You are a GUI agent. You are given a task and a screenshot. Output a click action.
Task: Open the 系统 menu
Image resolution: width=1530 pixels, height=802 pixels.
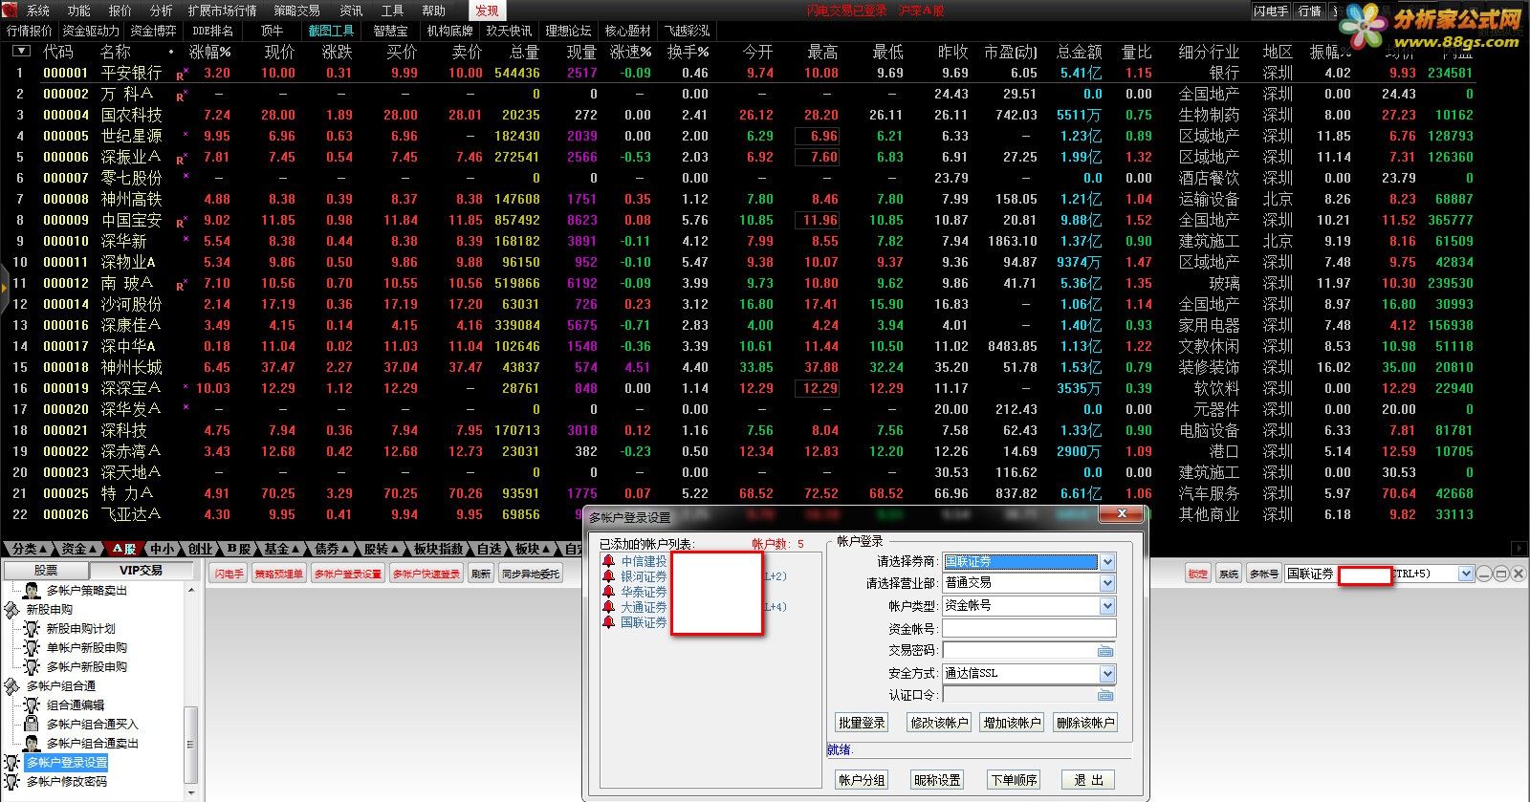pos(38,11)
